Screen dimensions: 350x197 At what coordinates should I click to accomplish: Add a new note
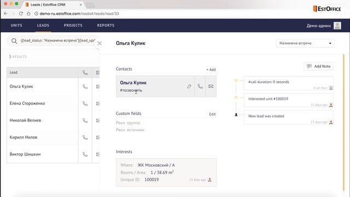coord(318,66)
